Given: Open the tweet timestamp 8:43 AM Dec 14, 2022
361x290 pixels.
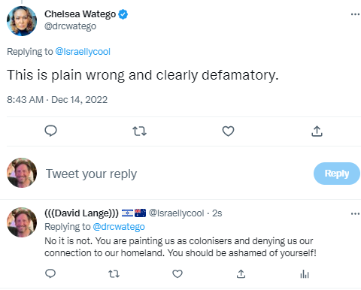Looking at the screenshot, I should [57, 100].
